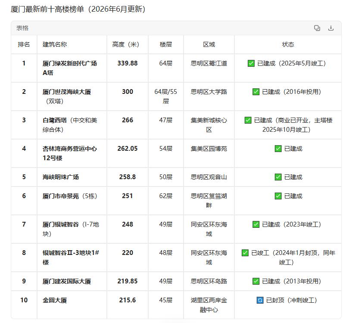Click the 表格 label in the table header bar
The image size is (343, 323).
pos(22,28)
